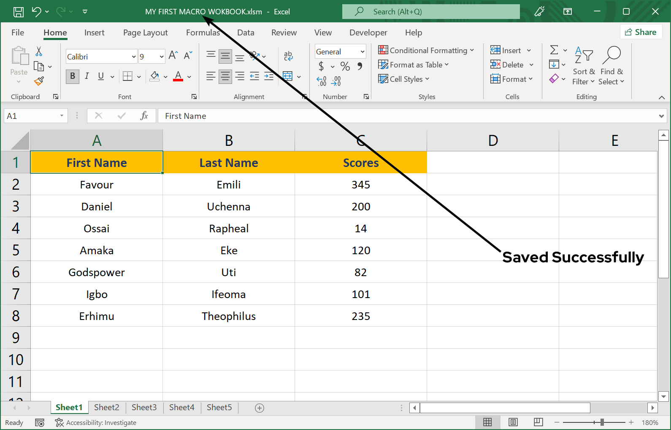Click the Increase Font Size icon
This screenshot has height=430, width=671.
173,56
